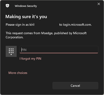104x95 pixels.
Task: Click This request comes from text
Action: click(23, 33)
